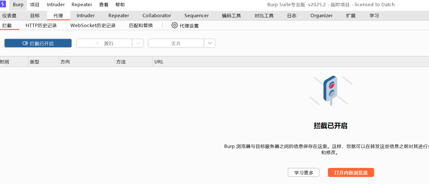
Task: Toggle the 拦截已开启 intercept button off
Action: tap(38, 43)
